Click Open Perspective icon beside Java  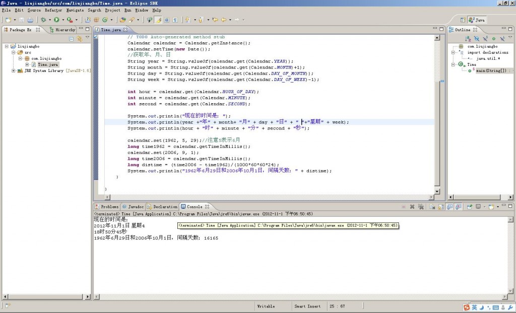coord(463,20)
